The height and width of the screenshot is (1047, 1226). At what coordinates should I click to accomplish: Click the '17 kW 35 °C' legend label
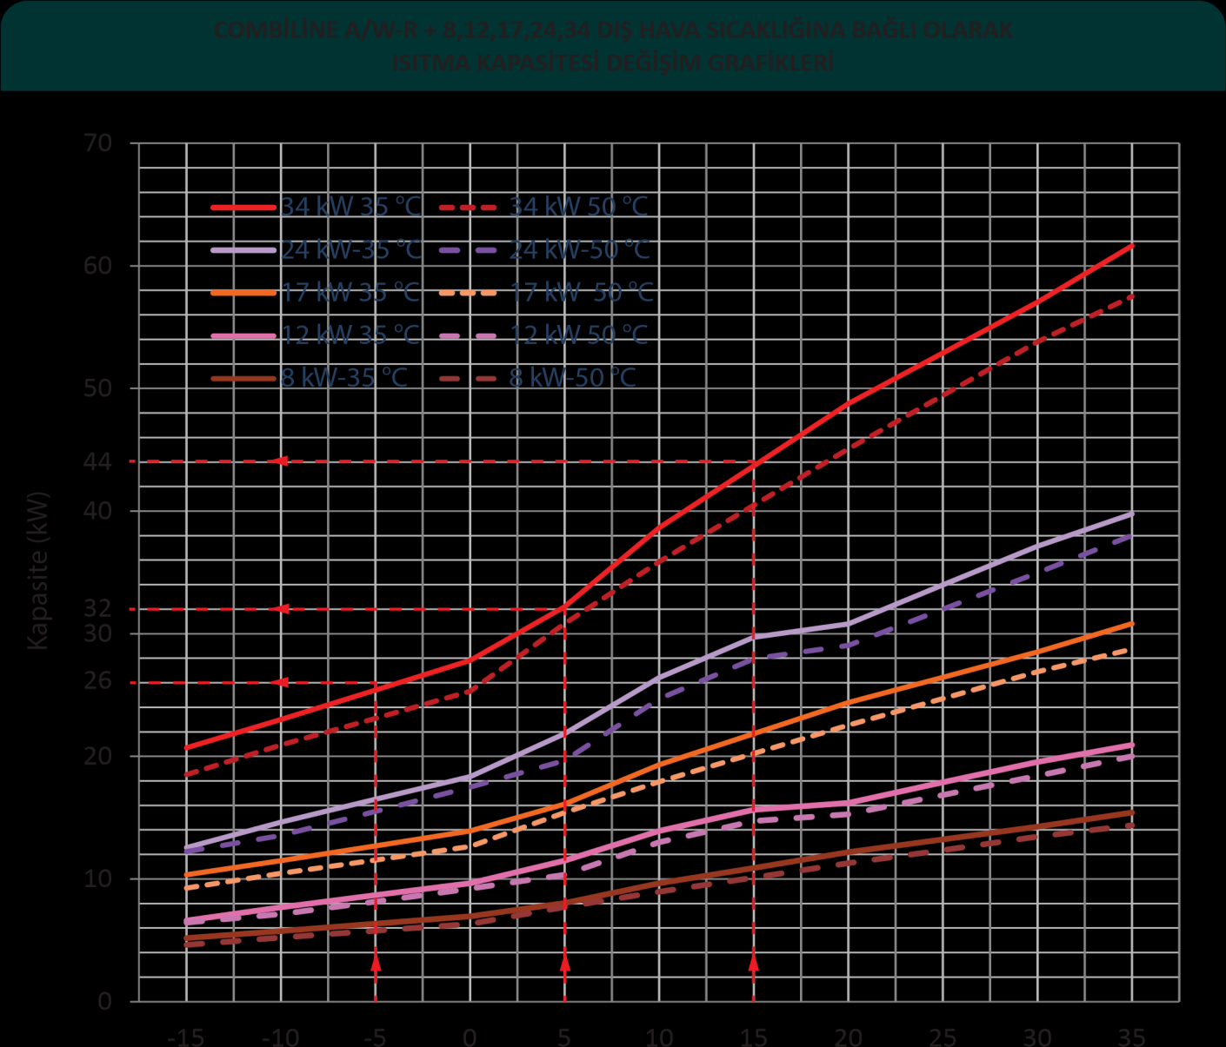(351, 292)
